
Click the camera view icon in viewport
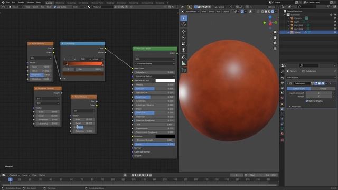pyautogui.click(x=275, y=43)
